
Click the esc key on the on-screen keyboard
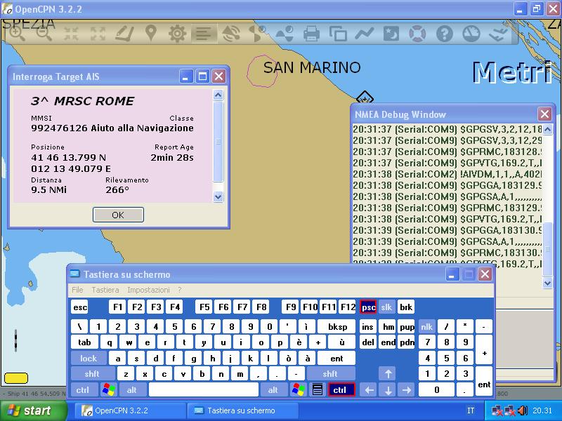(x=80, y=307)
